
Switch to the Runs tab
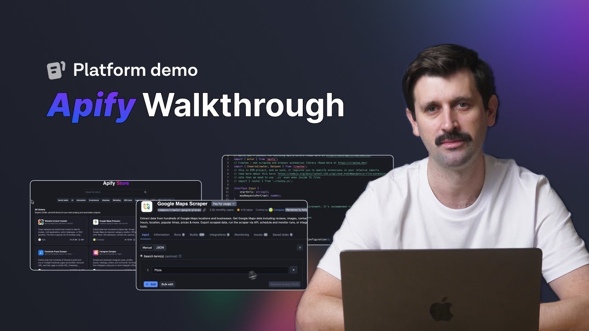179,234
